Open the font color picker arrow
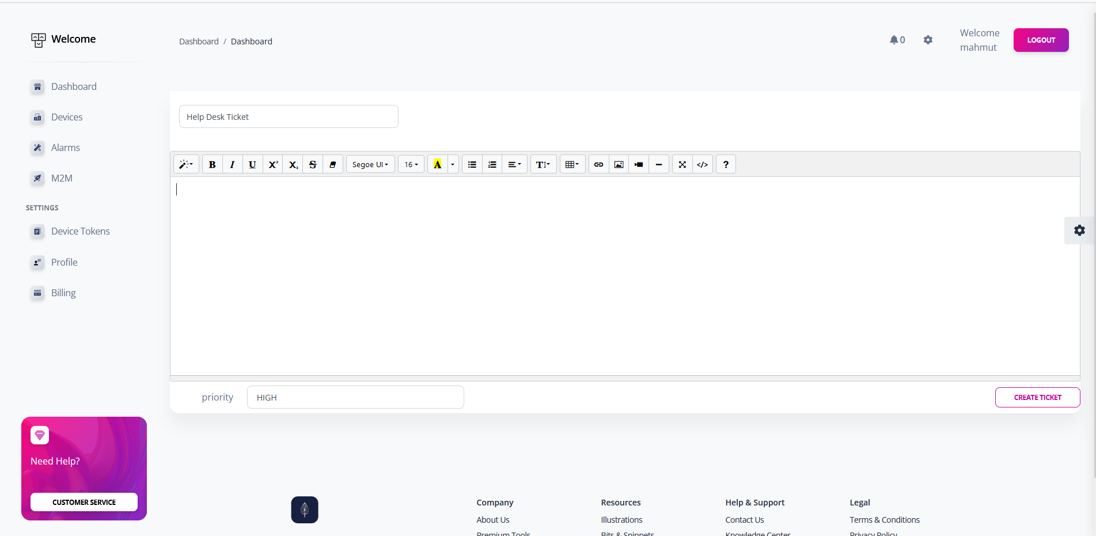The width and height of the screenshot is (1096, 536). coord(452,164)
